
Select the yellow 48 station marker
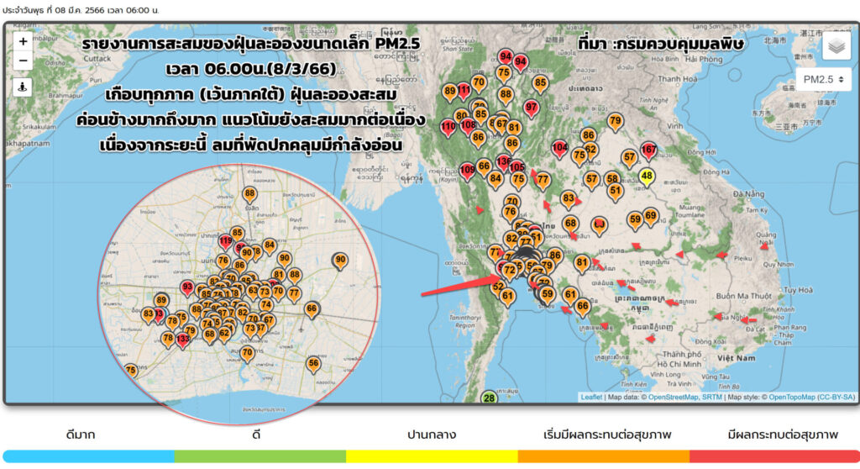pos(646,177)
